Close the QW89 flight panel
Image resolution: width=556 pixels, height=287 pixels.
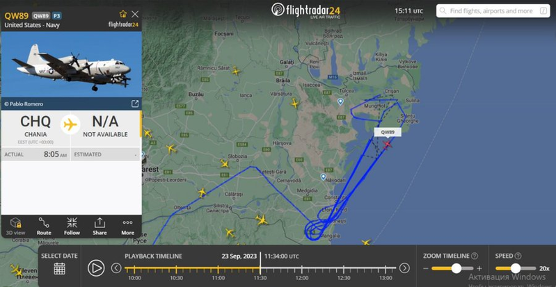tap(135, 14)
